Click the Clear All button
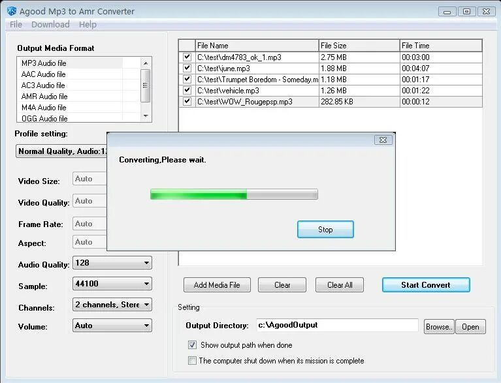This screenshot has width=501, height=383. pyautogui.click(x=340, y=284)
